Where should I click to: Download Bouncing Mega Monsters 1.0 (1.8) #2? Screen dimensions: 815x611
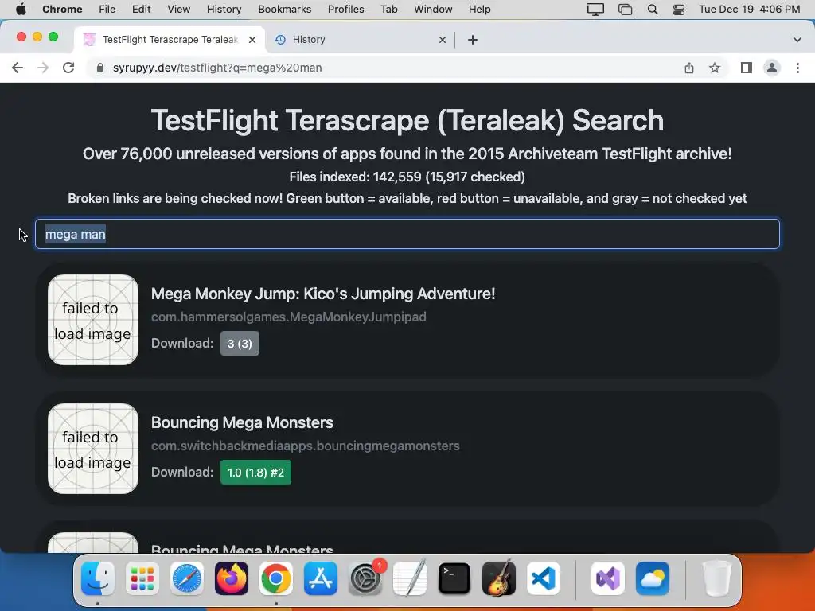(255, 473)
